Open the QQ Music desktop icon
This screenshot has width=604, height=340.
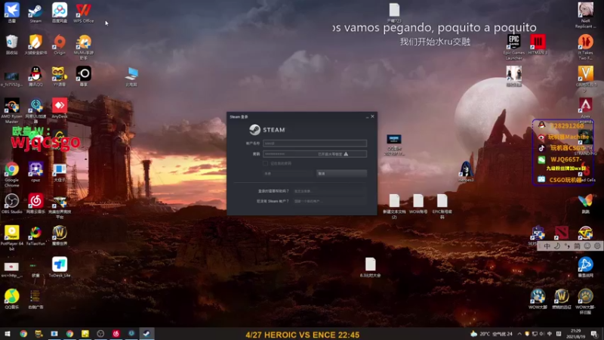point(11,298)
